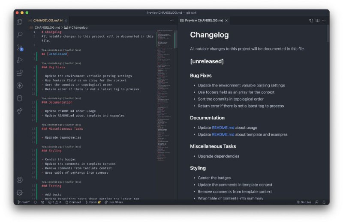Click '### Testing' heading in source editor
The image size is (343, 223).
(51, 186)
